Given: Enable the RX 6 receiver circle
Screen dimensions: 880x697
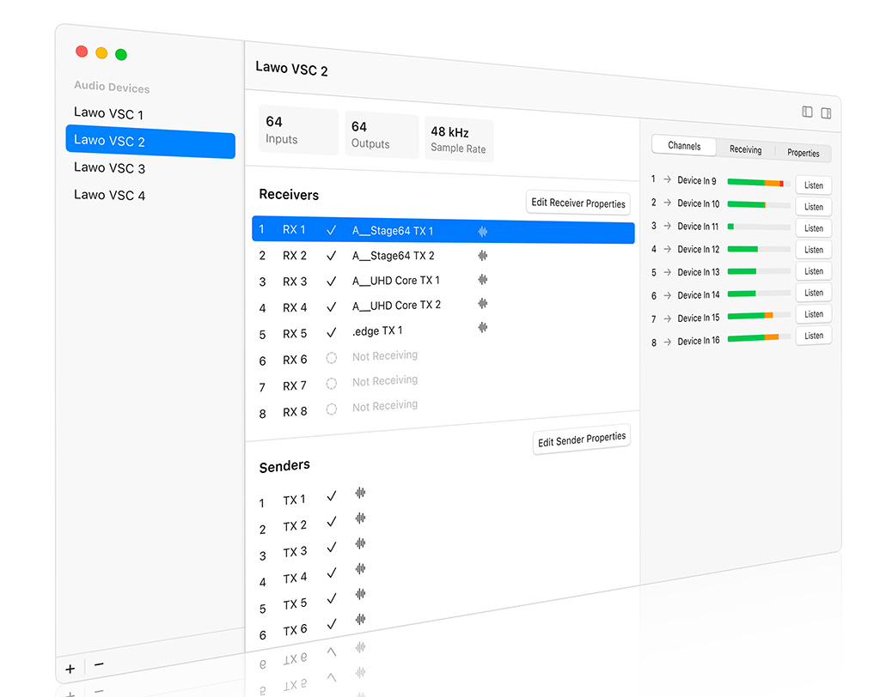Looking at the screenshot, I should (332, 358).
